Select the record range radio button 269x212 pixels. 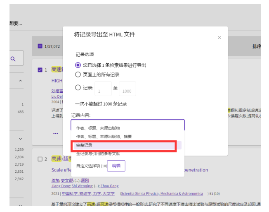(x=78, y=87)
